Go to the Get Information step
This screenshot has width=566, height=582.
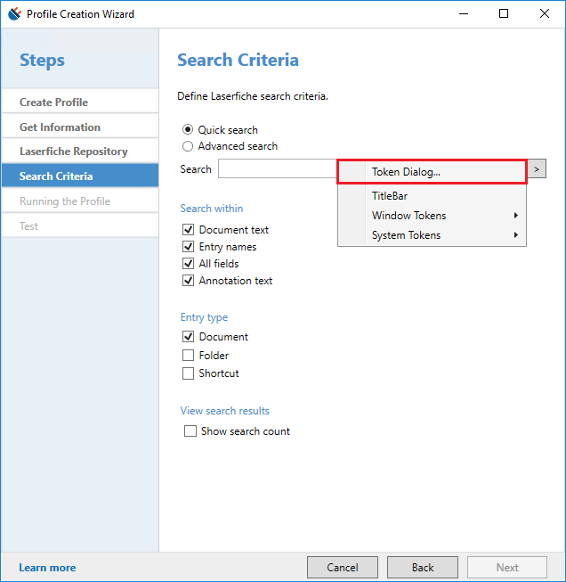click(x=60, y=127)
